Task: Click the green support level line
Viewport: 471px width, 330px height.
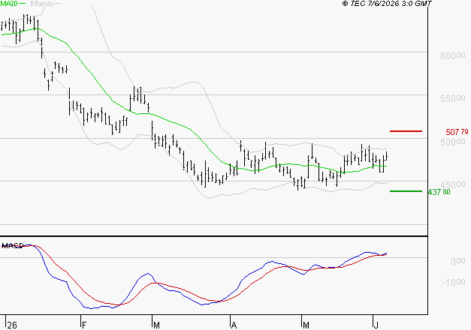Action: (406, 191)
